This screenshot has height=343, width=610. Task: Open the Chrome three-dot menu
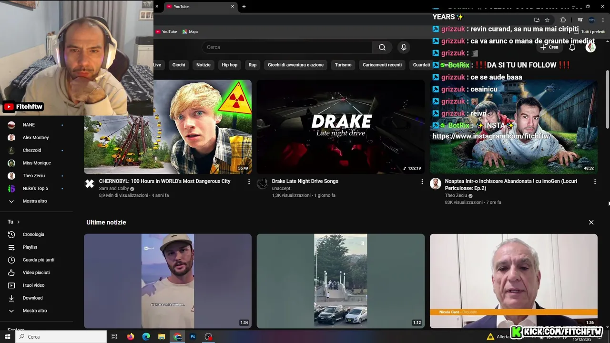(603, 20)
